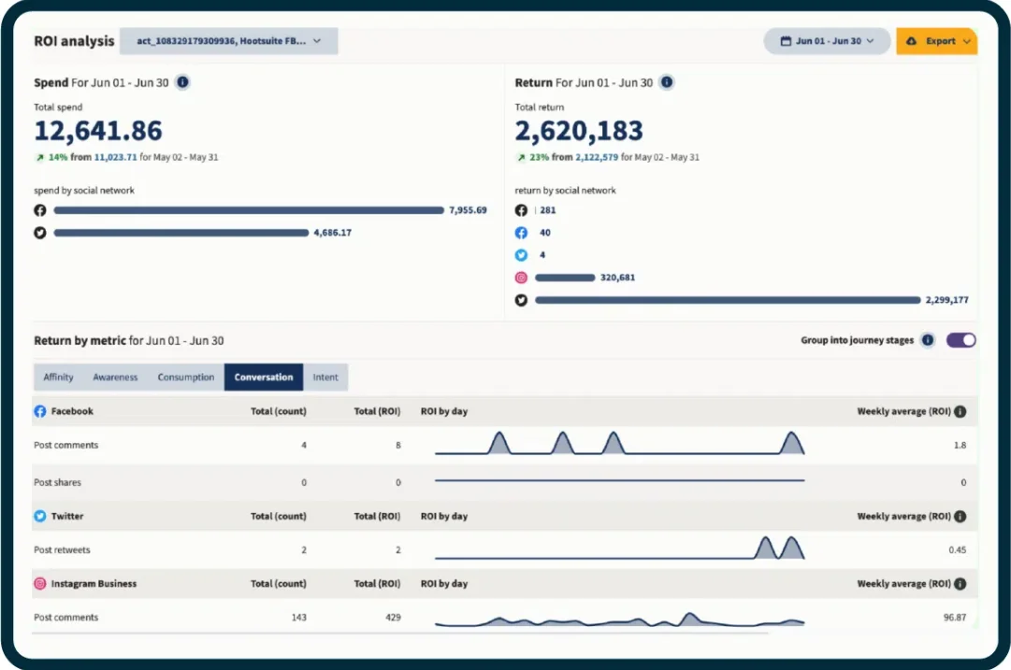Image resolution: width=1011 pixels, height=670 pixels.
Task: Switch to the Awareness tab
Action: pyautogui.click(x=115, y=378)
